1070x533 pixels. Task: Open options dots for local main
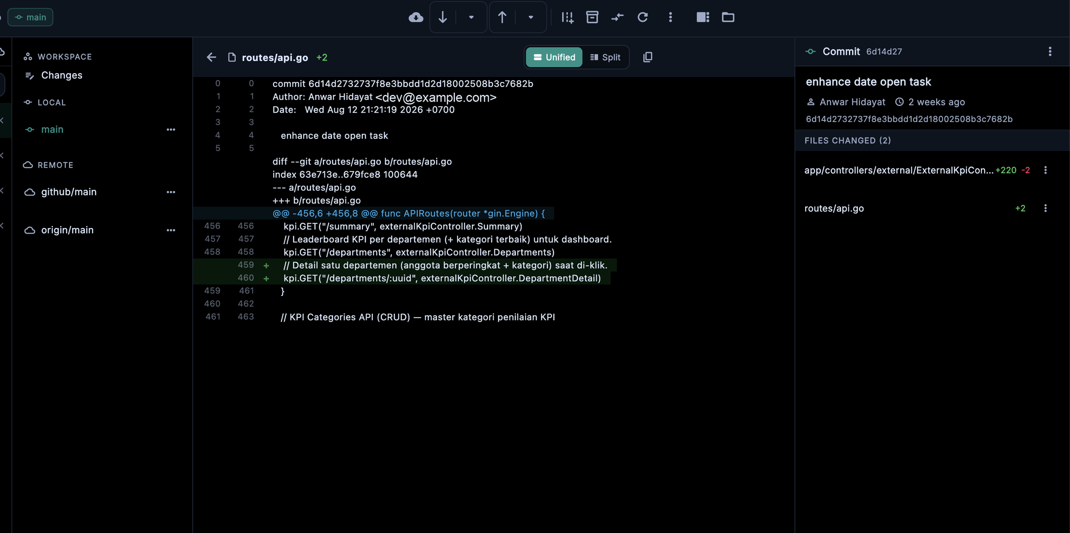point(171,130)
